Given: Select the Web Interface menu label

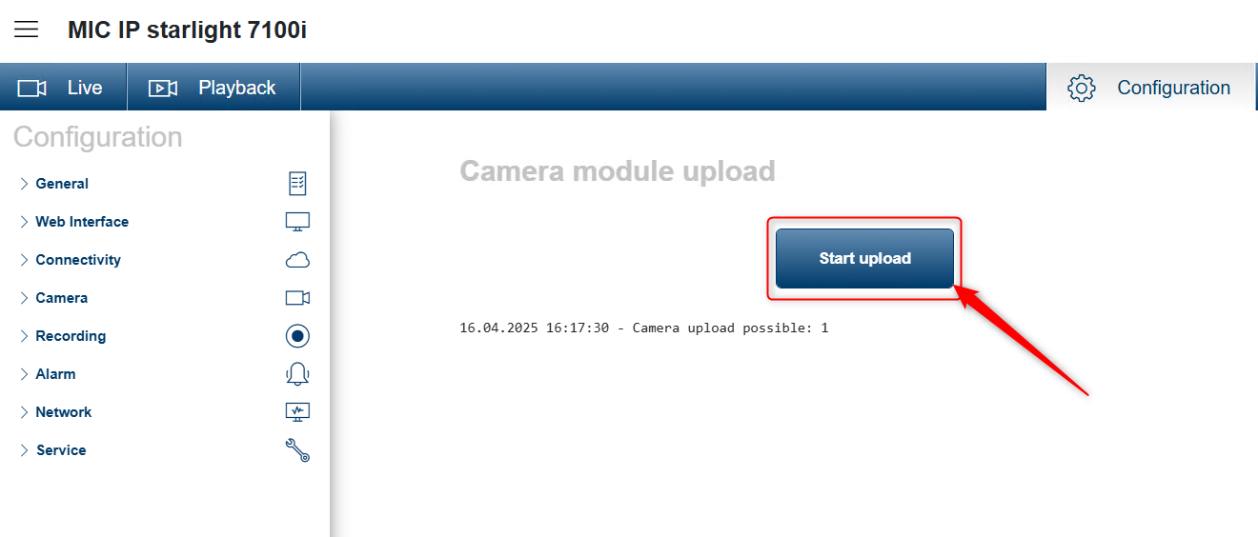Looking at the screenshot, I should pos(82,222).
